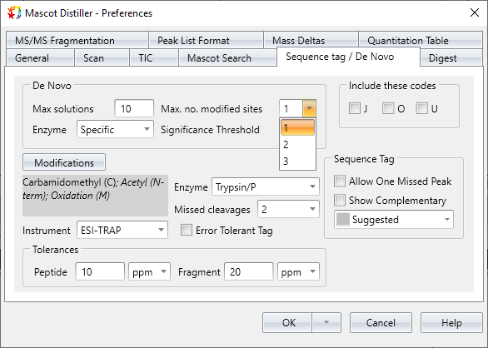This screenshot has height=348, width=488.
Task: Enable the J code checkbox
Action: coord(355,108)
